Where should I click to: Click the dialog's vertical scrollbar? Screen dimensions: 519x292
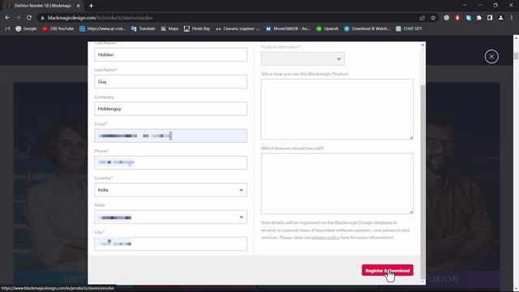click(x=422, y=182)
